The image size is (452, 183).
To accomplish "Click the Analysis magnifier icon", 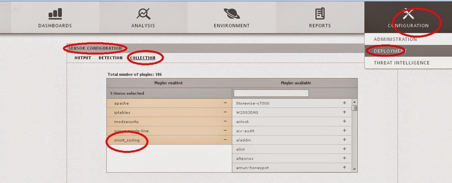I will click(x=143, y=14).
